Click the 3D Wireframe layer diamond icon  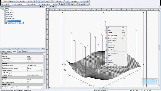point(7,23)
